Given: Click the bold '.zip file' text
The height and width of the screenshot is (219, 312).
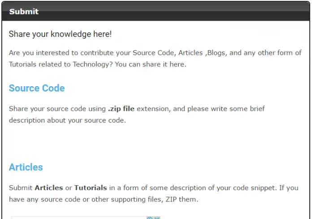Looking at the screenshot, I should click(x=121, y=109).
